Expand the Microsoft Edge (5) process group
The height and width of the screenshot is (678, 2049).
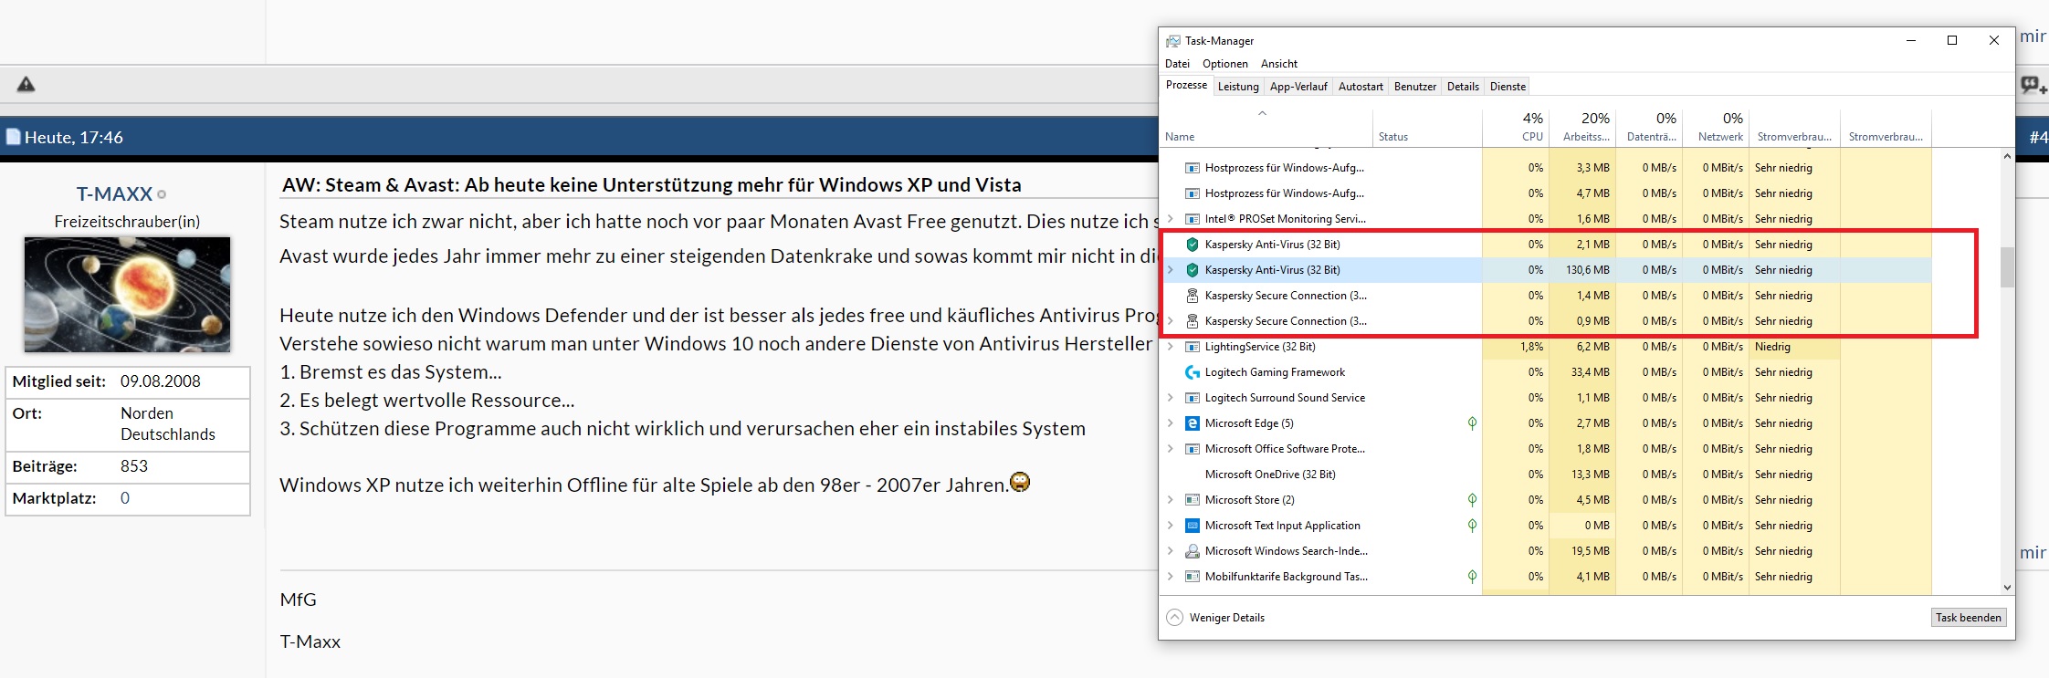point(1171,423)
